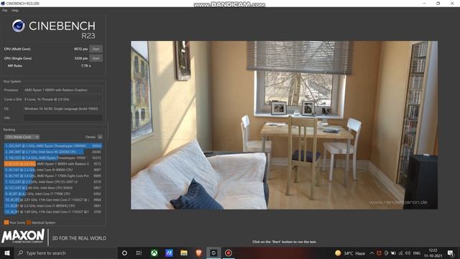
Task: Click the rendered room preview image
Action: (284, 125)
